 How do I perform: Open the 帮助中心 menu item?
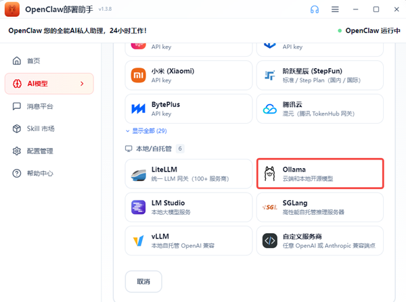point(49,173)
